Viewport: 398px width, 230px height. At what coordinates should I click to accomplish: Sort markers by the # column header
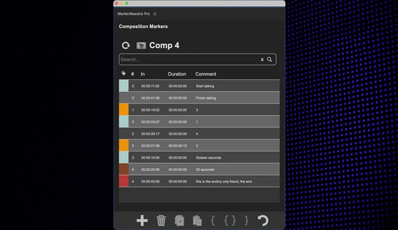(x=132, y=74)
